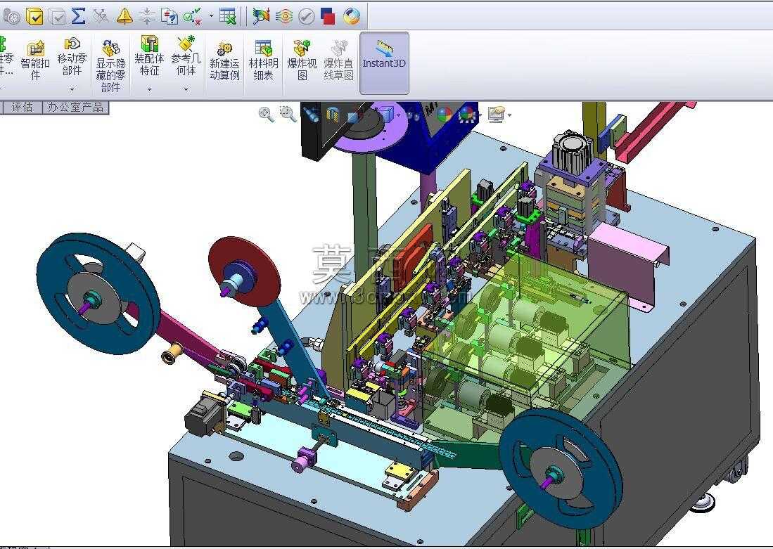Click Zoom to Area magnifier icon

pos(288,115)
